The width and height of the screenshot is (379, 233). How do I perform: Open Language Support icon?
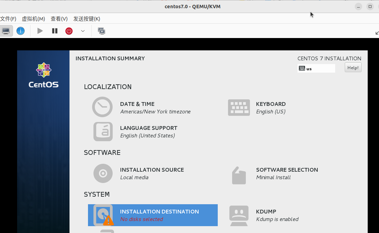point(103,132)
